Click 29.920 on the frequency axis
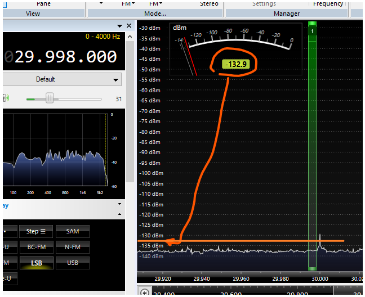The width and height of the screenshot is (365, 297). (x=163, y=278)
